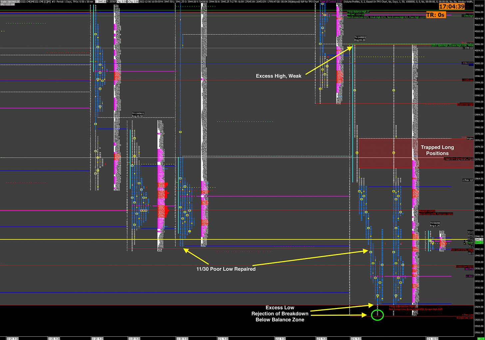Click the TV:1165611 volume readout
Viewport: 485px width, 340px height.
138,114
